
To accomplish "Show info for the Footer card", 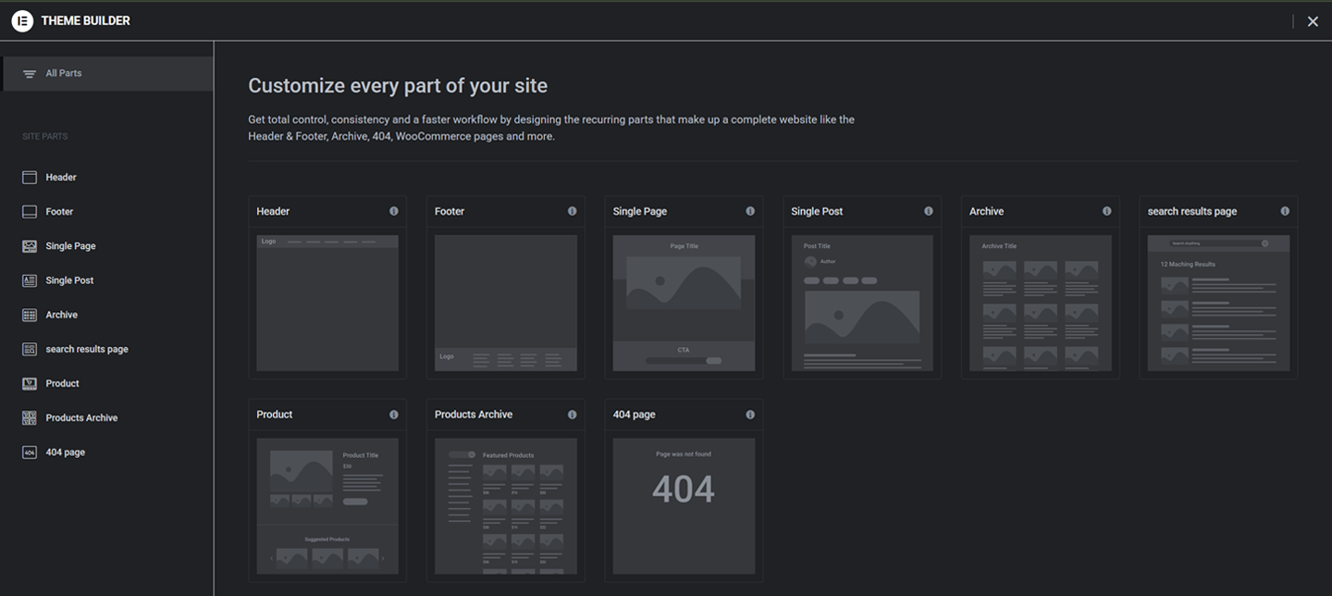I will tap(573, 211).
